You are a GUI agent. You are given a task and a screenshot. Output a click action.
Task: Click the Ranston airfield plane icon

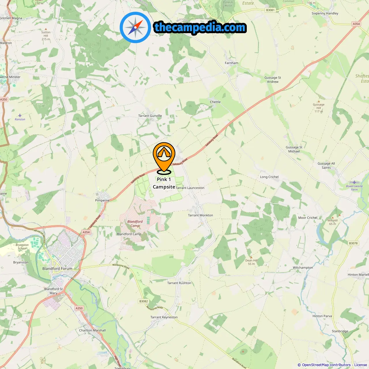coord(20,115)
